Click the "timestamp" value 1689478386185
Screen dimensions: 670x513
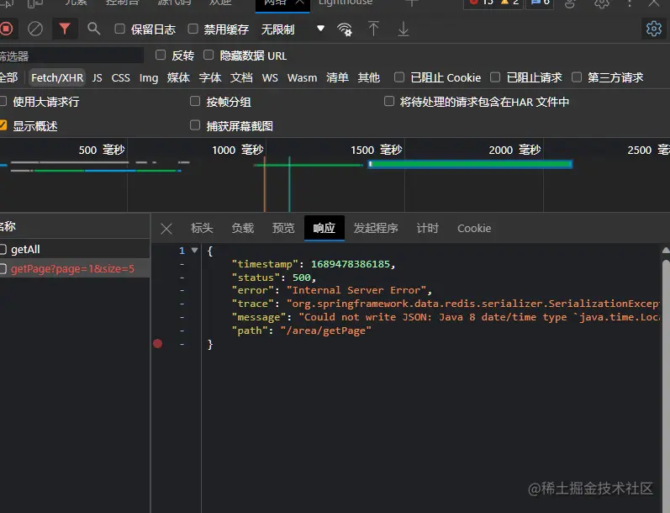pos(350,264)
